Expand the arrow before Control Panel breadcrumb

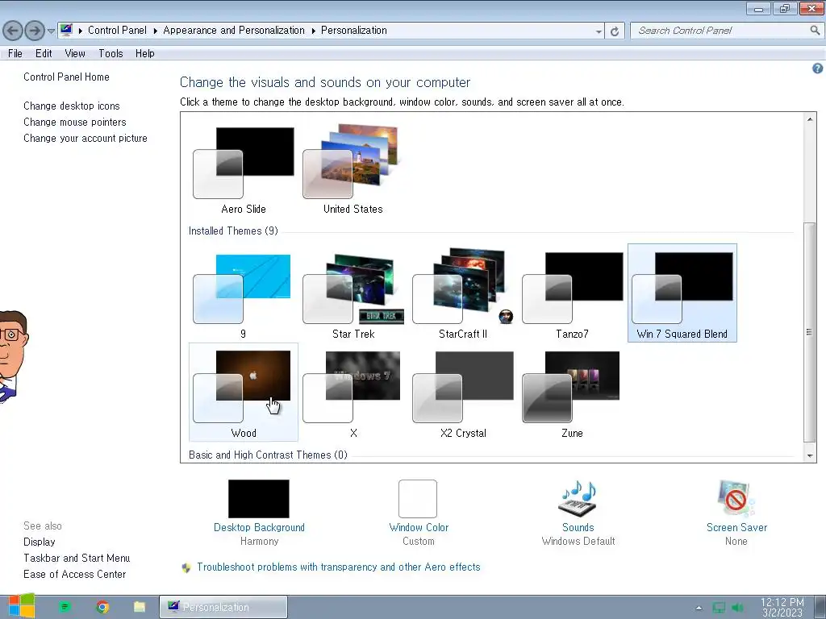click(81, 31)
